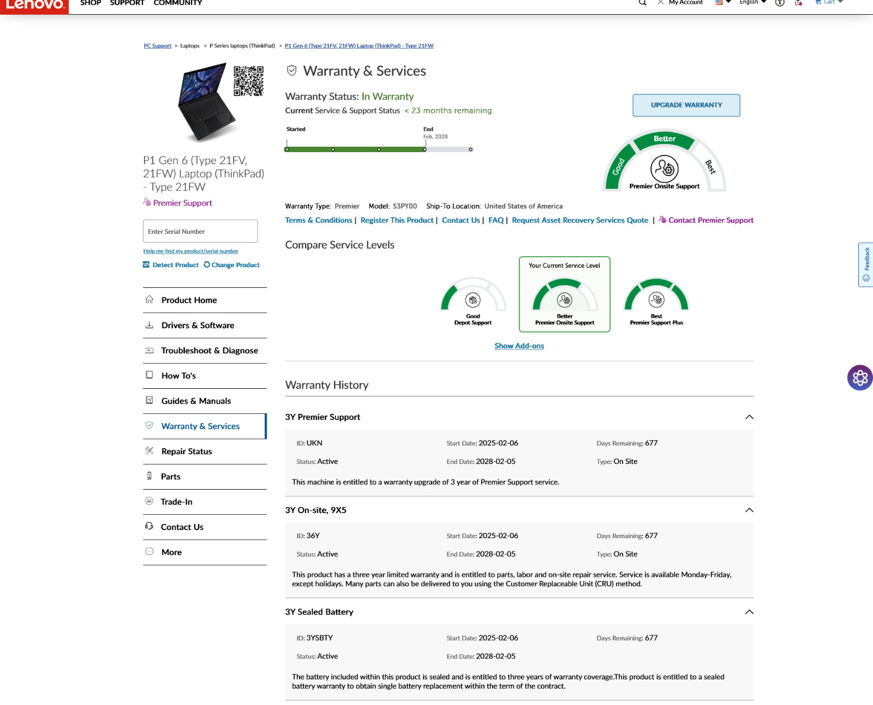Collapse the 3Y Sealed Battery section
The width and height of the screenshot is (873, 705).
[x=749, y=612]
